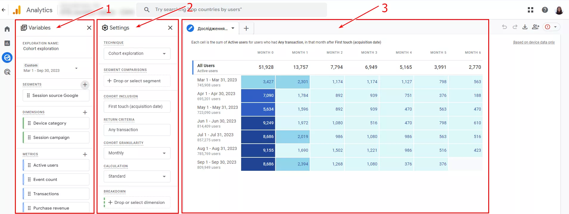Open the Analytics logo home

(x=17, y=10)
